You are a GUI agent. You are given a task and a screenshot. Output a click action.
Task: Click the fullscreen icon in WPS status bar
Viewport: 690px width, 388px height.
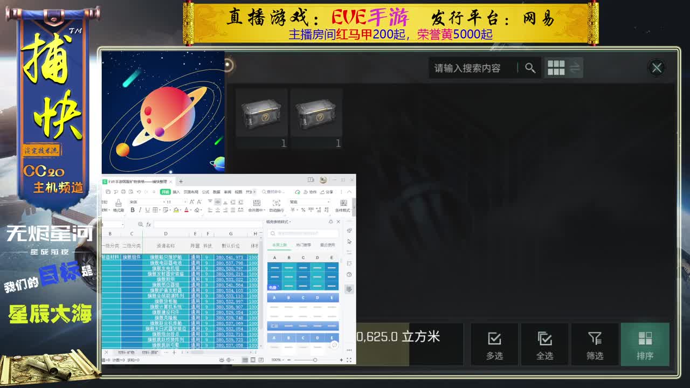point(349,360)
